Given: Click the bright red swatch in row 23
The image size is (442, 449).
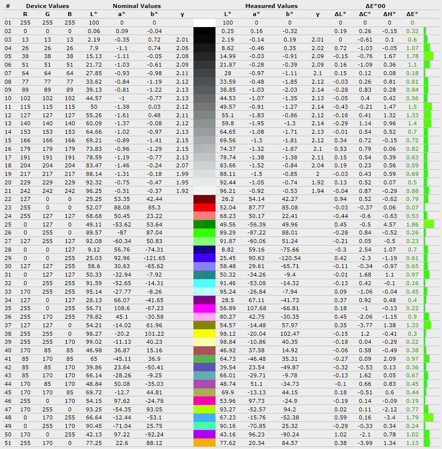Looking at the screenshot, I should click(x=204, y=207).
